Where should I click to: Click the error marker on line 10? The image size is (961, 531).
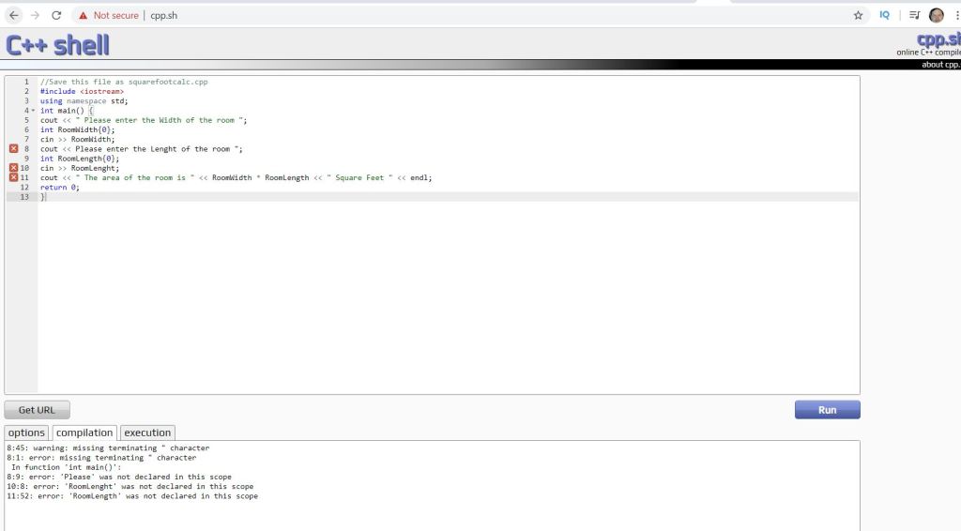pos(13,168)
